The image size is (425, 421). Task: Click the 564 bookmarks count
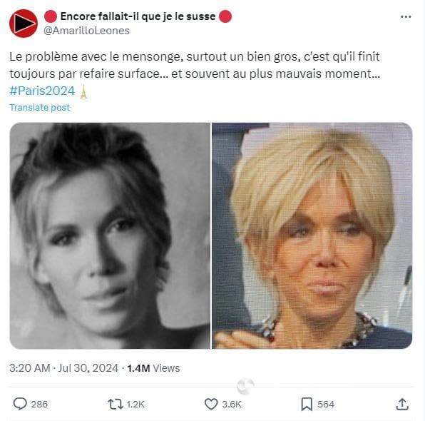point(326,404)
